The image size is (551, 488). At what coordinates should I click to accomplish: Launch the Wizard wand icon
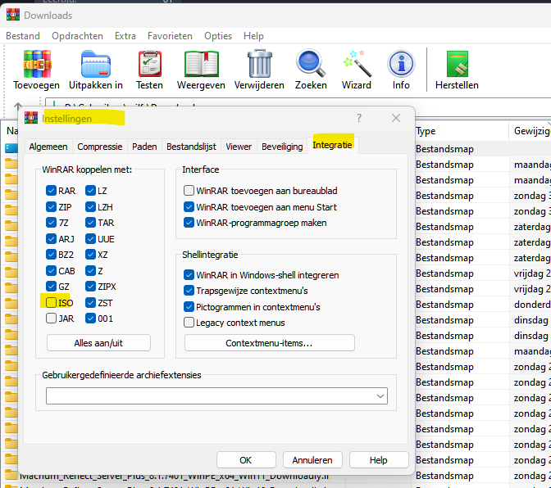356,65
